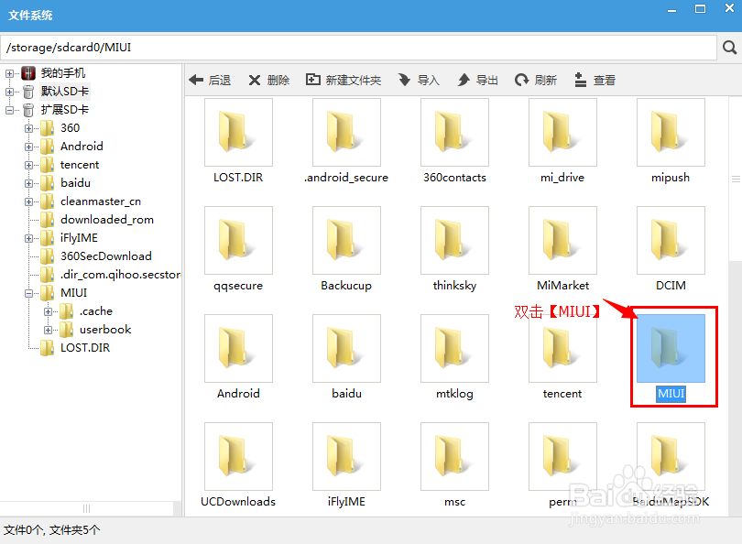Screen dimensions: 742x544
Task: Expand the tencent tree folder
Action: pos(29,165)
